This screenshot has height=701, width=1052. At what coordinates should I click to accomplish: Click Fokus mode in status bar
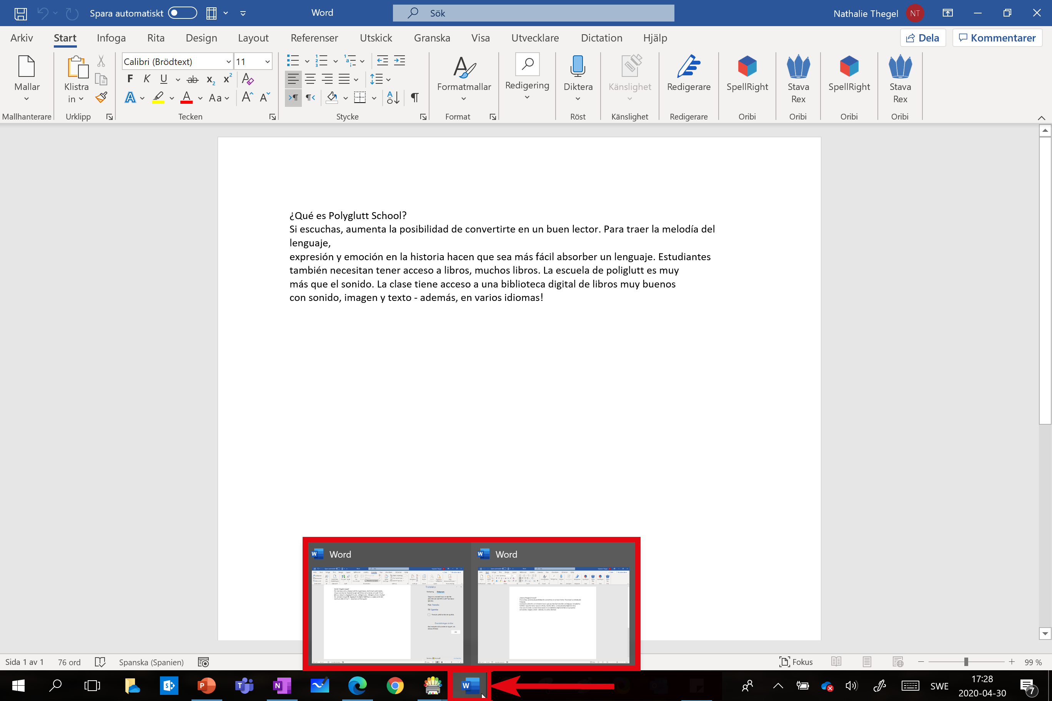point(796,662)
